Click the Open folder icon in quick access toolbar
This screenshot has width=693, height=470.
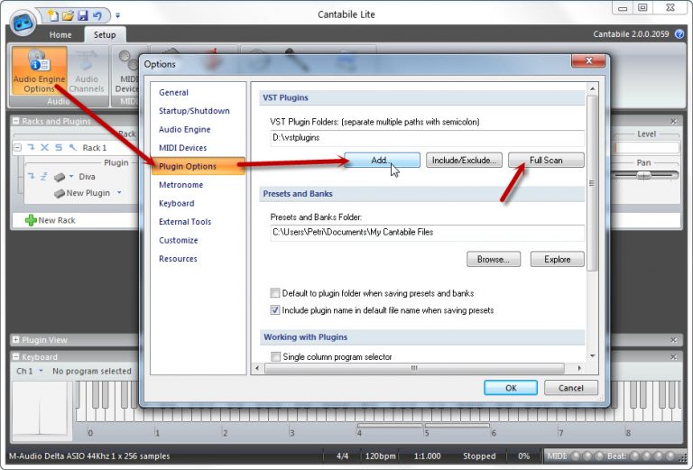click(x=68, y=16)
